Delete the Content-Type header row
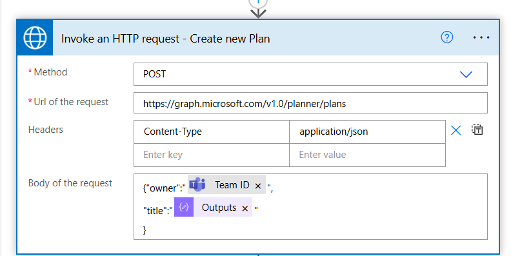Image resolution: width=511 pixels, height=256 pixels. (456, 131)
